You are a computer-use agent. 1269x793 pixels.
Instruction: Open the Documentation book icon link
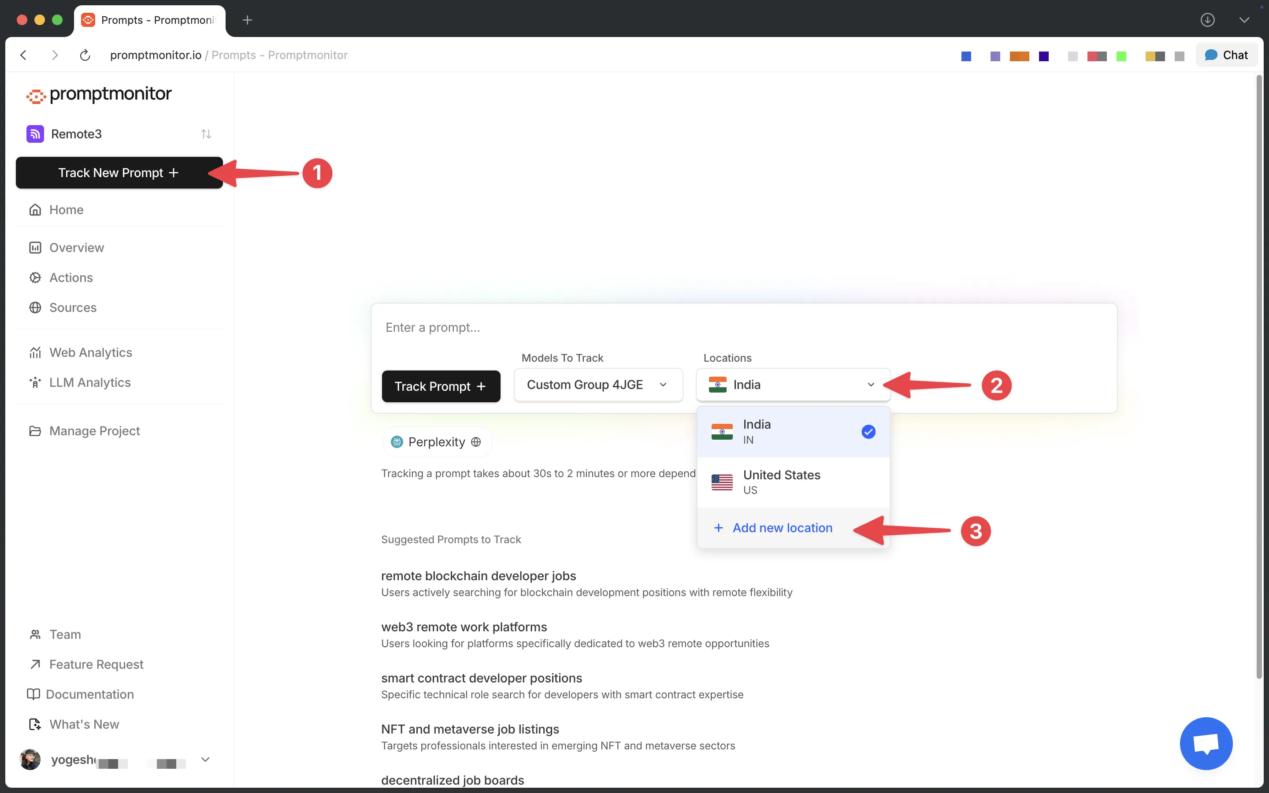[33, 694]
